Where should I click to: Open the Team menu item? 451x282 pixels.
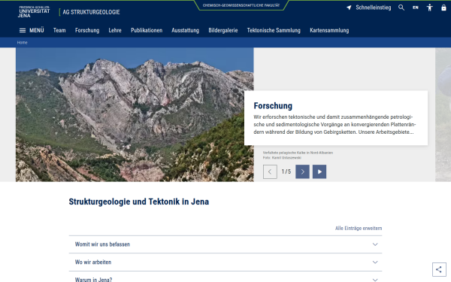coord(59,31)
